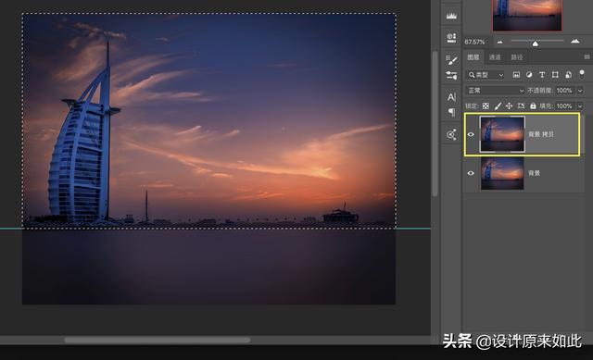Expand the fill 100% dropdown arrow
Viewport: 593px width, 360px height.
[580, 106]
